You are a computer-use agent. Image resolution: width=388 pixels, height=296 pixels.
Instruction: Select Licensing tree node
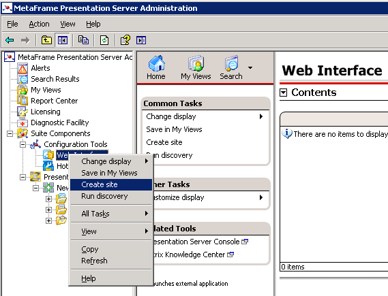coord(46,112)
